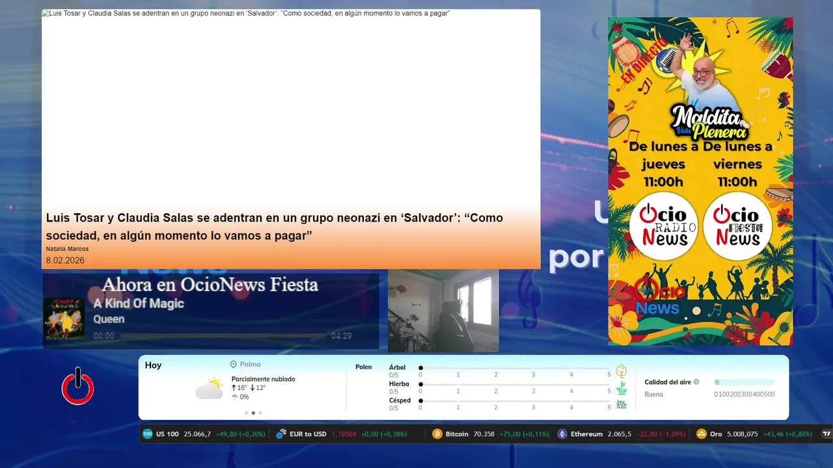Click the article date 8.02.2026
833x468 pixels.
(65, 261)
